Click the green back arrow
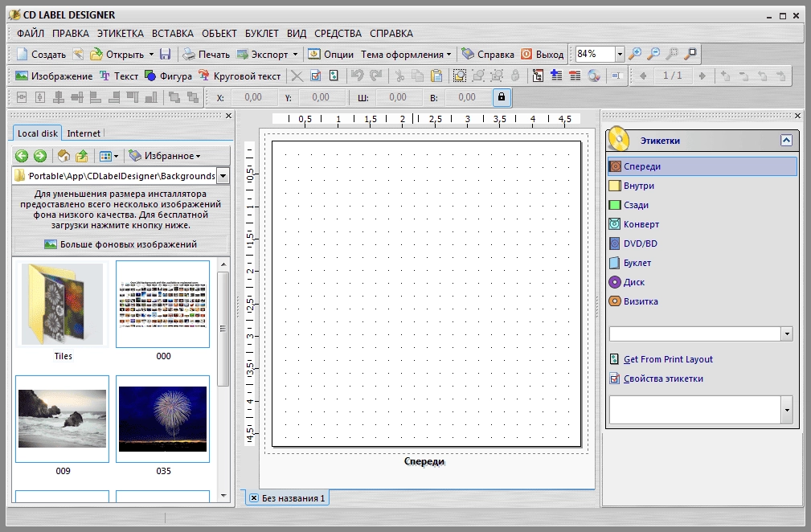This screenshot has width=811, height=532. 21,156
